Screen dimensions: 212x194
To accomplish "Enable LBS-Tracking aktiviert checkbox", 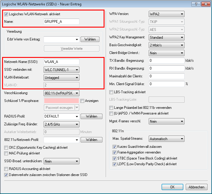I will point(112,92).
